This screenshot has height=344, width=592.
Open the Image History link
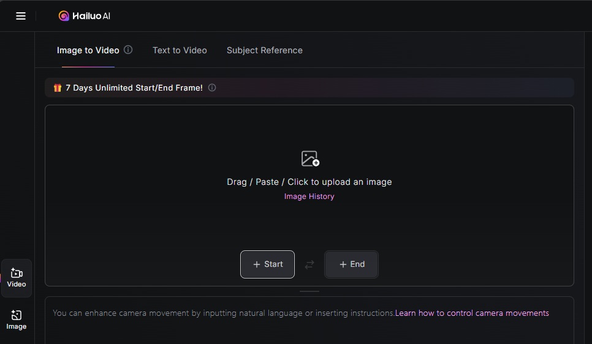click(x=309, y=196)
